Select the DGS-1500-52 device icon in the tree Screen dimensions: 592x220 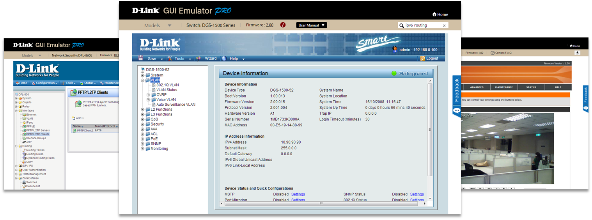(x=143, y=69)
